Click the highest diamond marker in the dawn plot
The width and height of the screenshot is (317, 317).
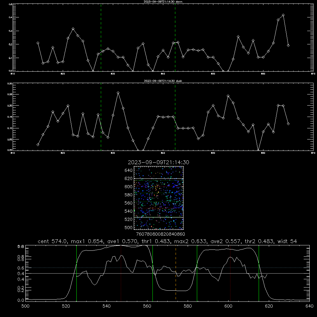(x=283, y=15)
